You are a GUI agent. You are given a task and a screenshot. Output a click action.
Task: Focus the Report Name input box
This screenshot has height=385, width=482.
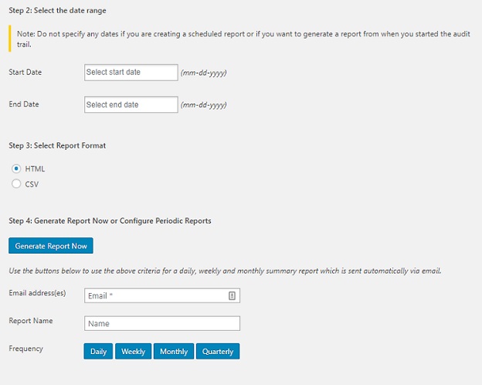162,323
